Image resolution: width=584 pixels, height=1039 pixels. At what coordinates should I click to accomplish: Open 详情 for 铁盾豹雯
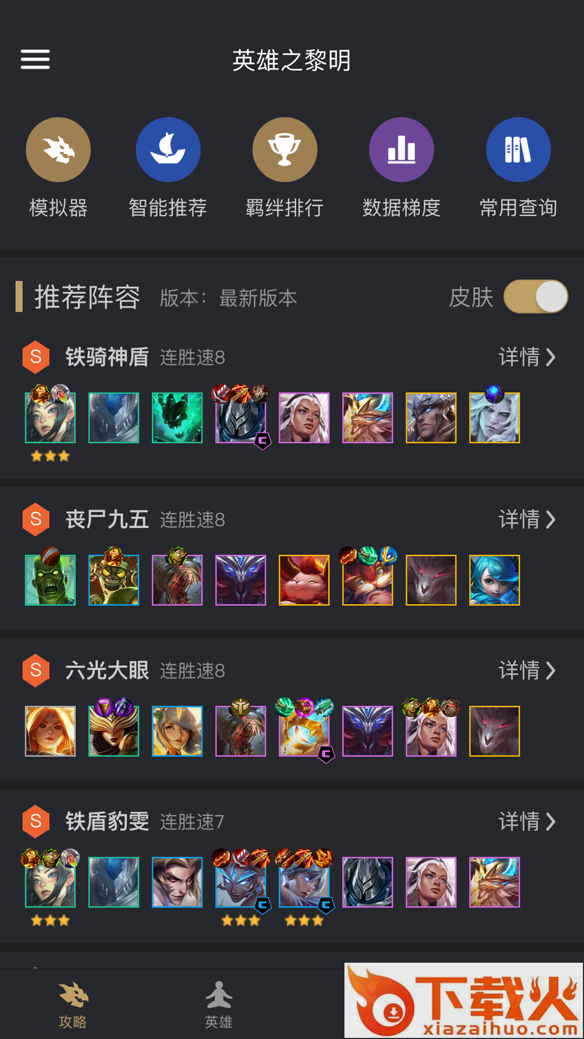point(527,821)
